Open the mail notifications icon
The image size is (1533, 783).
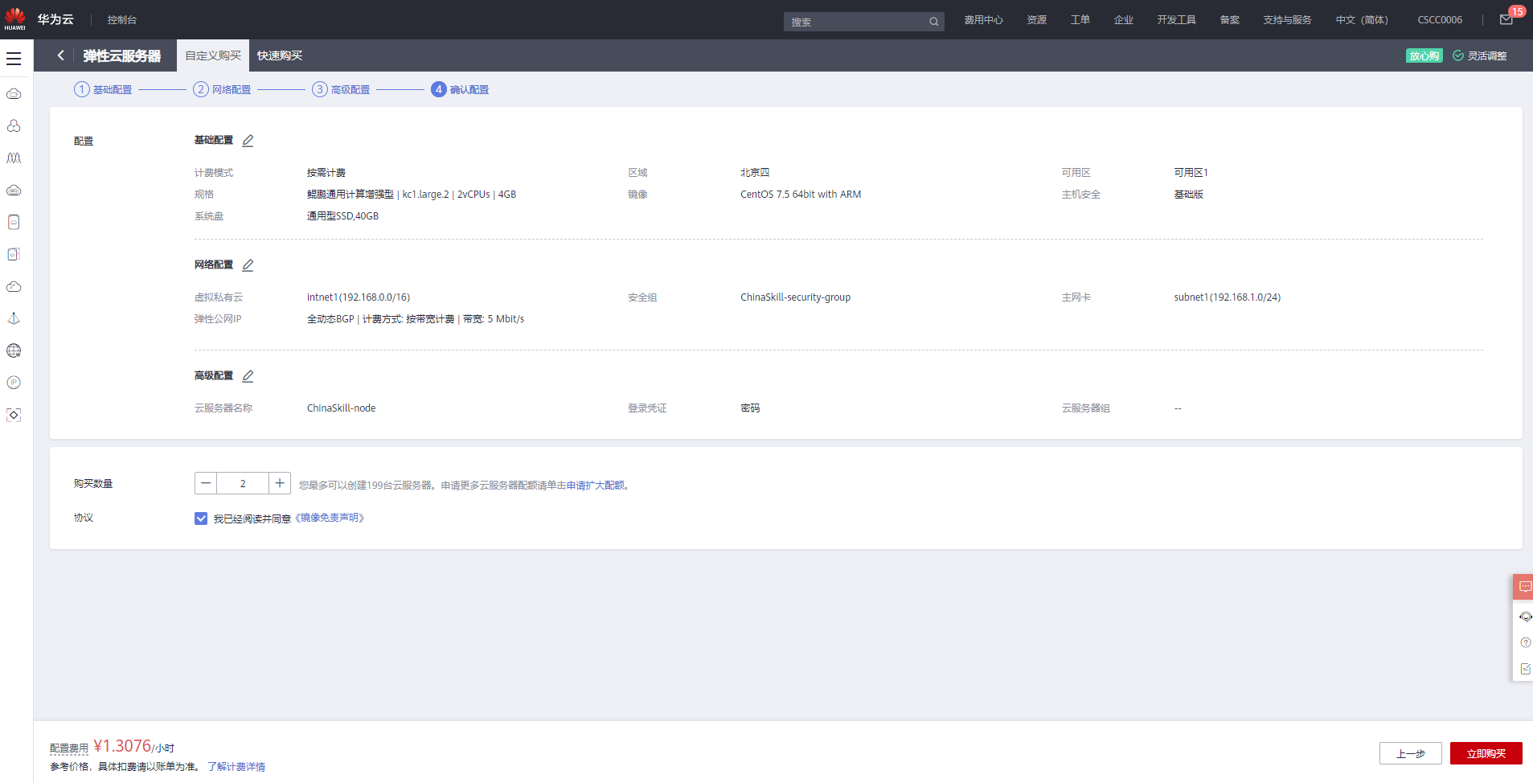1506,19
